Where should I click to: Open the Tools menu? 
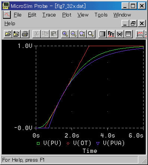(x=101, y=15)
